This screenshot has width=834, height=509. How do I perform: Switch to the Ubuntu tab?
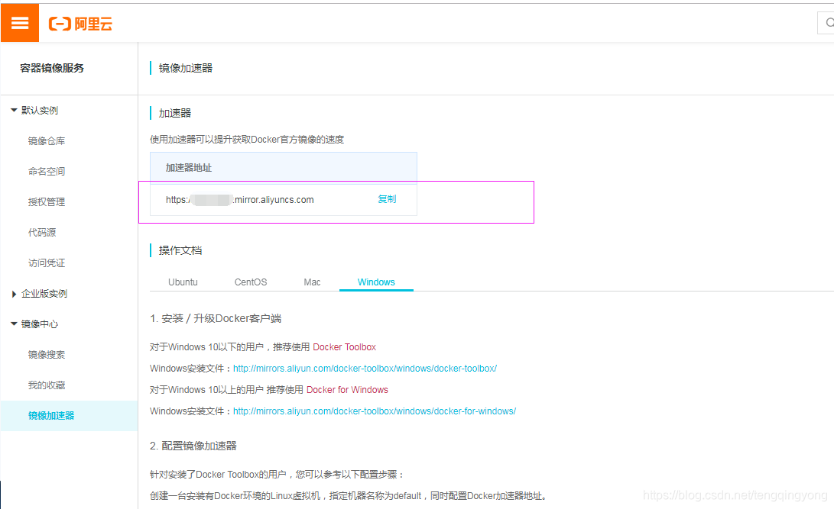tap(183, 282)
